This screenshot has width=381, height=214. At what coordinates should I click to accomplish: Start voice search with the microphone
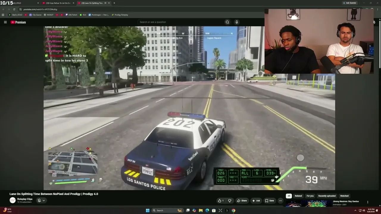tap(237, 22)
